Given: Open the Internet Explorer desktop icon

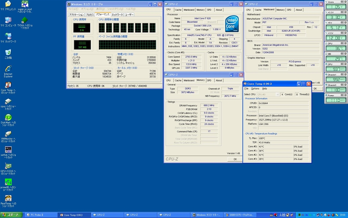Looking at the screenshot, I should pyautogui.click(x=8, y=69).
